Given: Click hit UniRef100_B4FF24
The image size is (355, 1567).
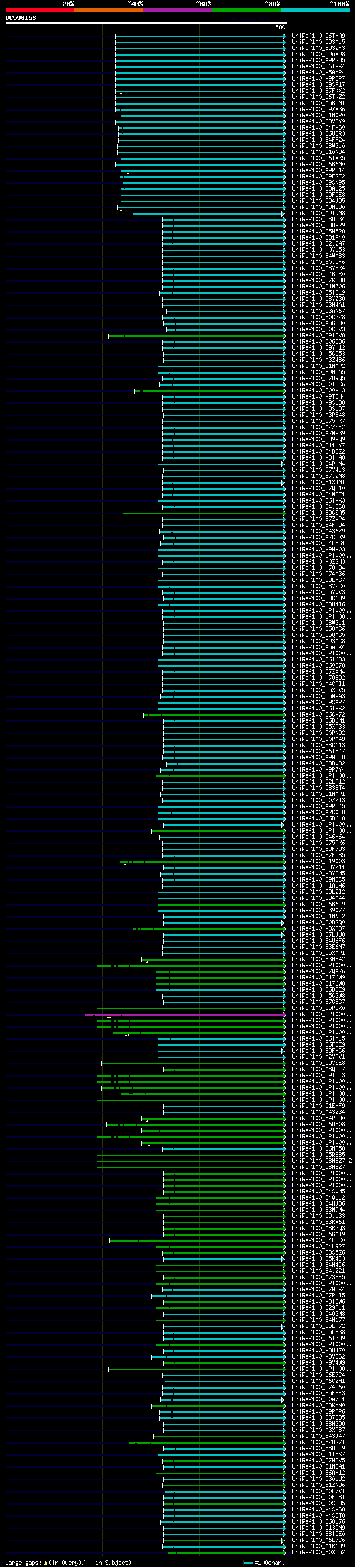Looking at the screenshot, I should [318, 140].
